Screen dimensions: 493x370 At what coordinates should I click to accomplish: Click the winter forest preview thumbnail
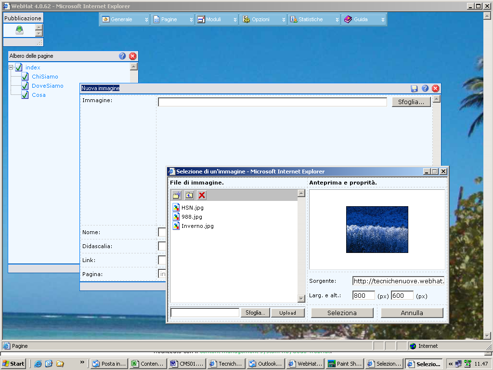tap(377, 229)
